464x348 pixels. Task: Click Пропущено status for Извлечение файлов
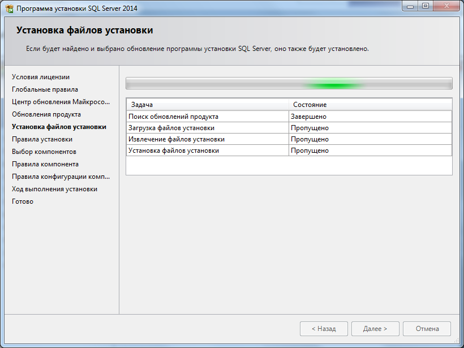click(x=371, y=139)
